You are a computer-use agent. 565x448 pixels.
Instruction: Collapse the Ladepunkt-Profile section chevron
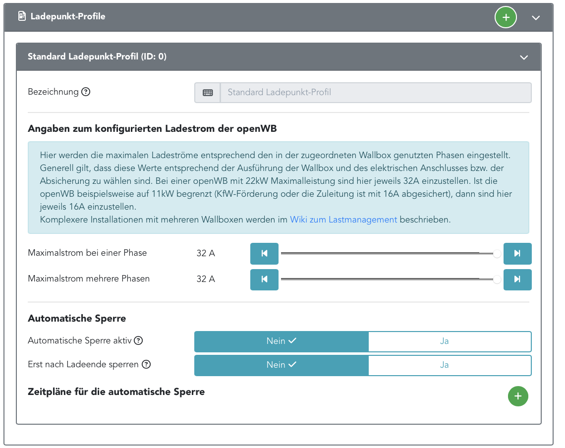(x=535, y=17)
